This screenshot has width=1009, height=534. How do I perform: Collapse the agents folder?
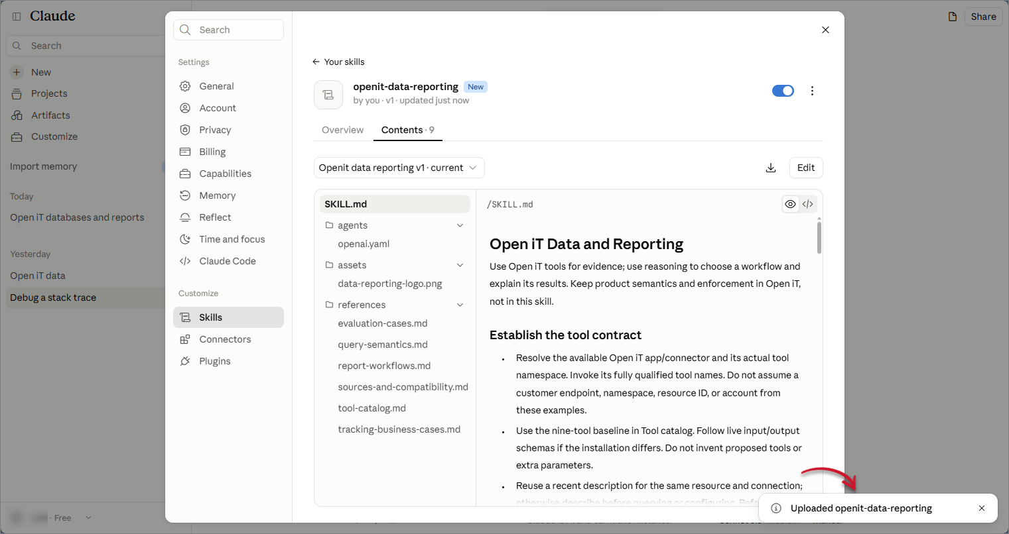[460, 225]
